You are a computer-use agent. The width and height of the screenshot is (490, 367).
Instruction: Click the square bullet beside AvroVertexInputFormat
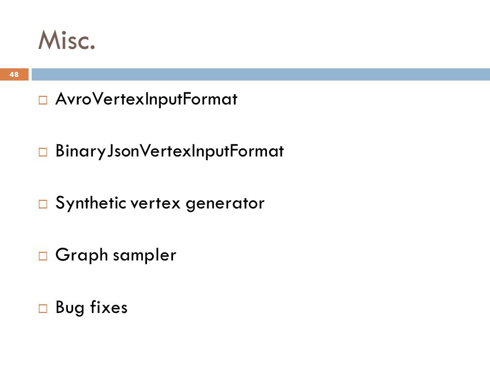(43, 100)
